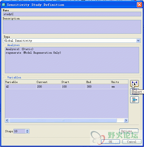Select Global Sensitivity combo box
144x147 pixels.
click(x=72, y=41)
